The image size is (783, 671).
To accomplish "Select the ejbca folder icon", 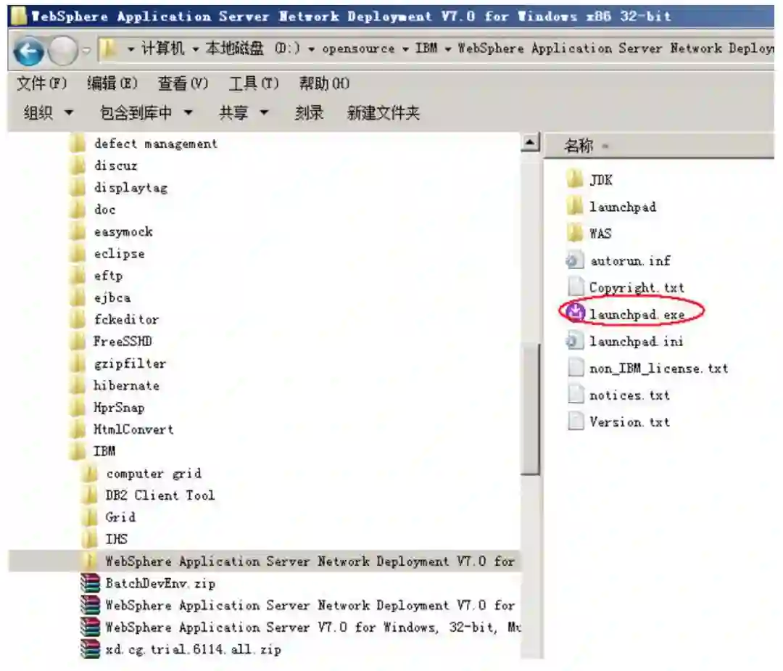I will point(78,297).
